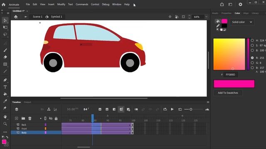
Task: Open the Window menu
Action: tap(117, 5)
